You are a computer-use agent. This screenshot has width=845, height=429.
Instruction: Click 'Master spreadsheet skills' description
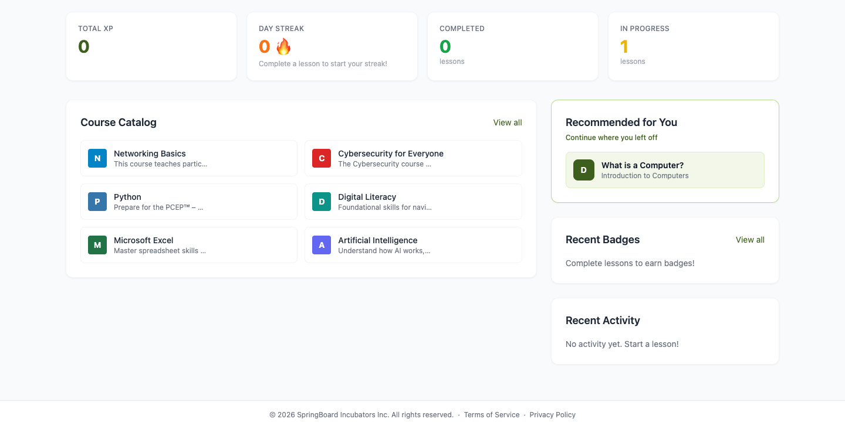pos(160,251)
